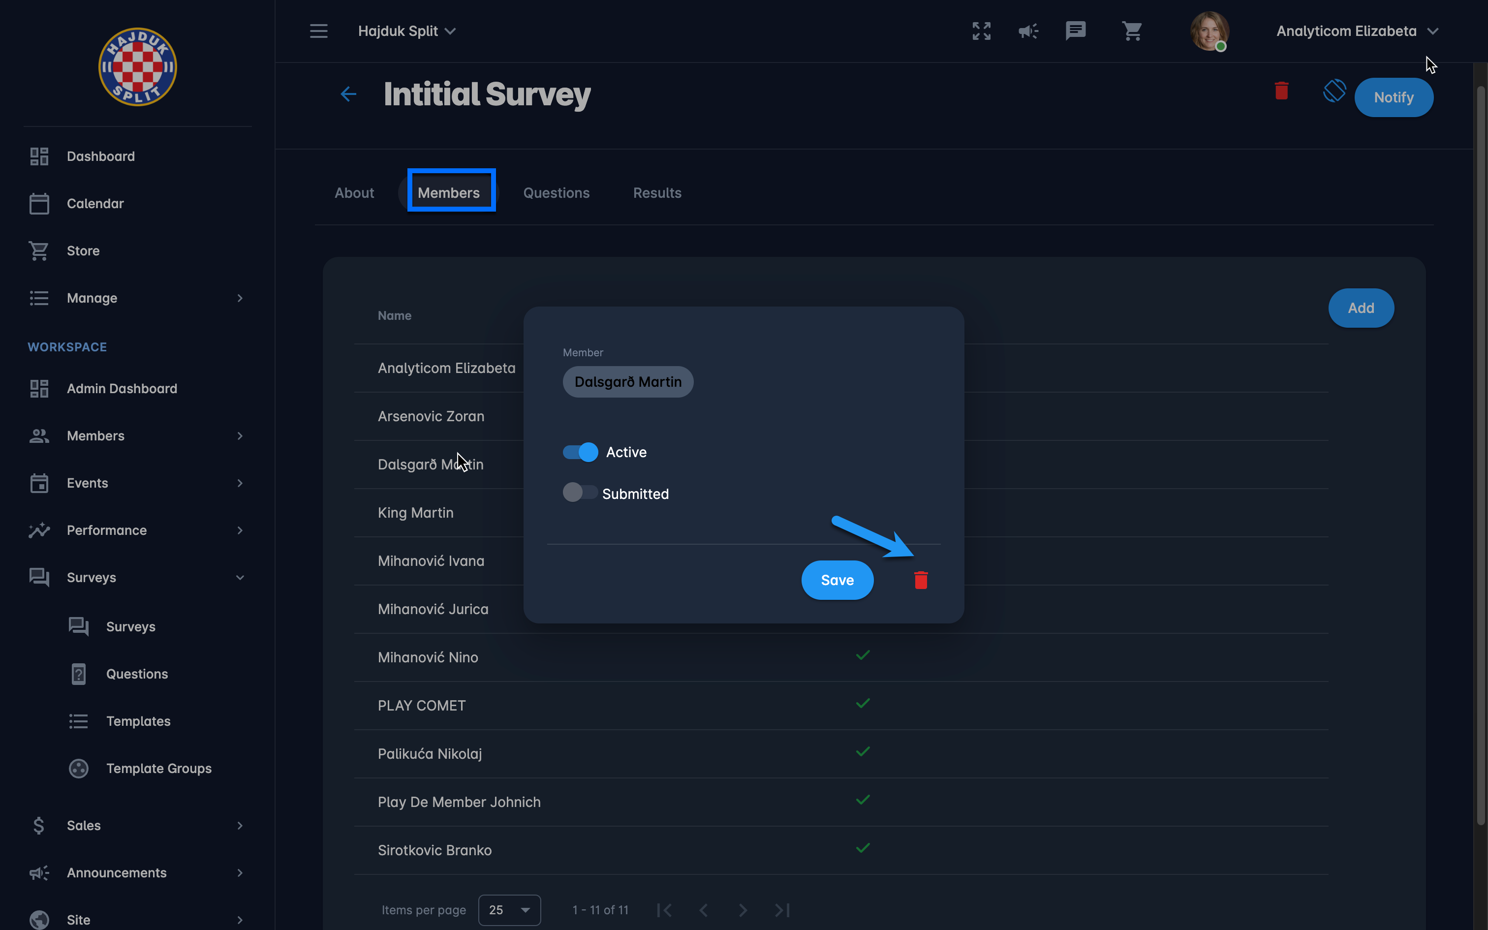Click the hamburger menu icon
Image resolution: width=1488 pixels, height=930 pixels.
pos(318,31)
